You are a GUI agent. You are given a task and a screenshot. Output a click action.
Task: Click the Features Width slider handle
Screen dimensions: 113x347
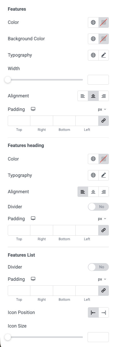click(x=8, y=80)
